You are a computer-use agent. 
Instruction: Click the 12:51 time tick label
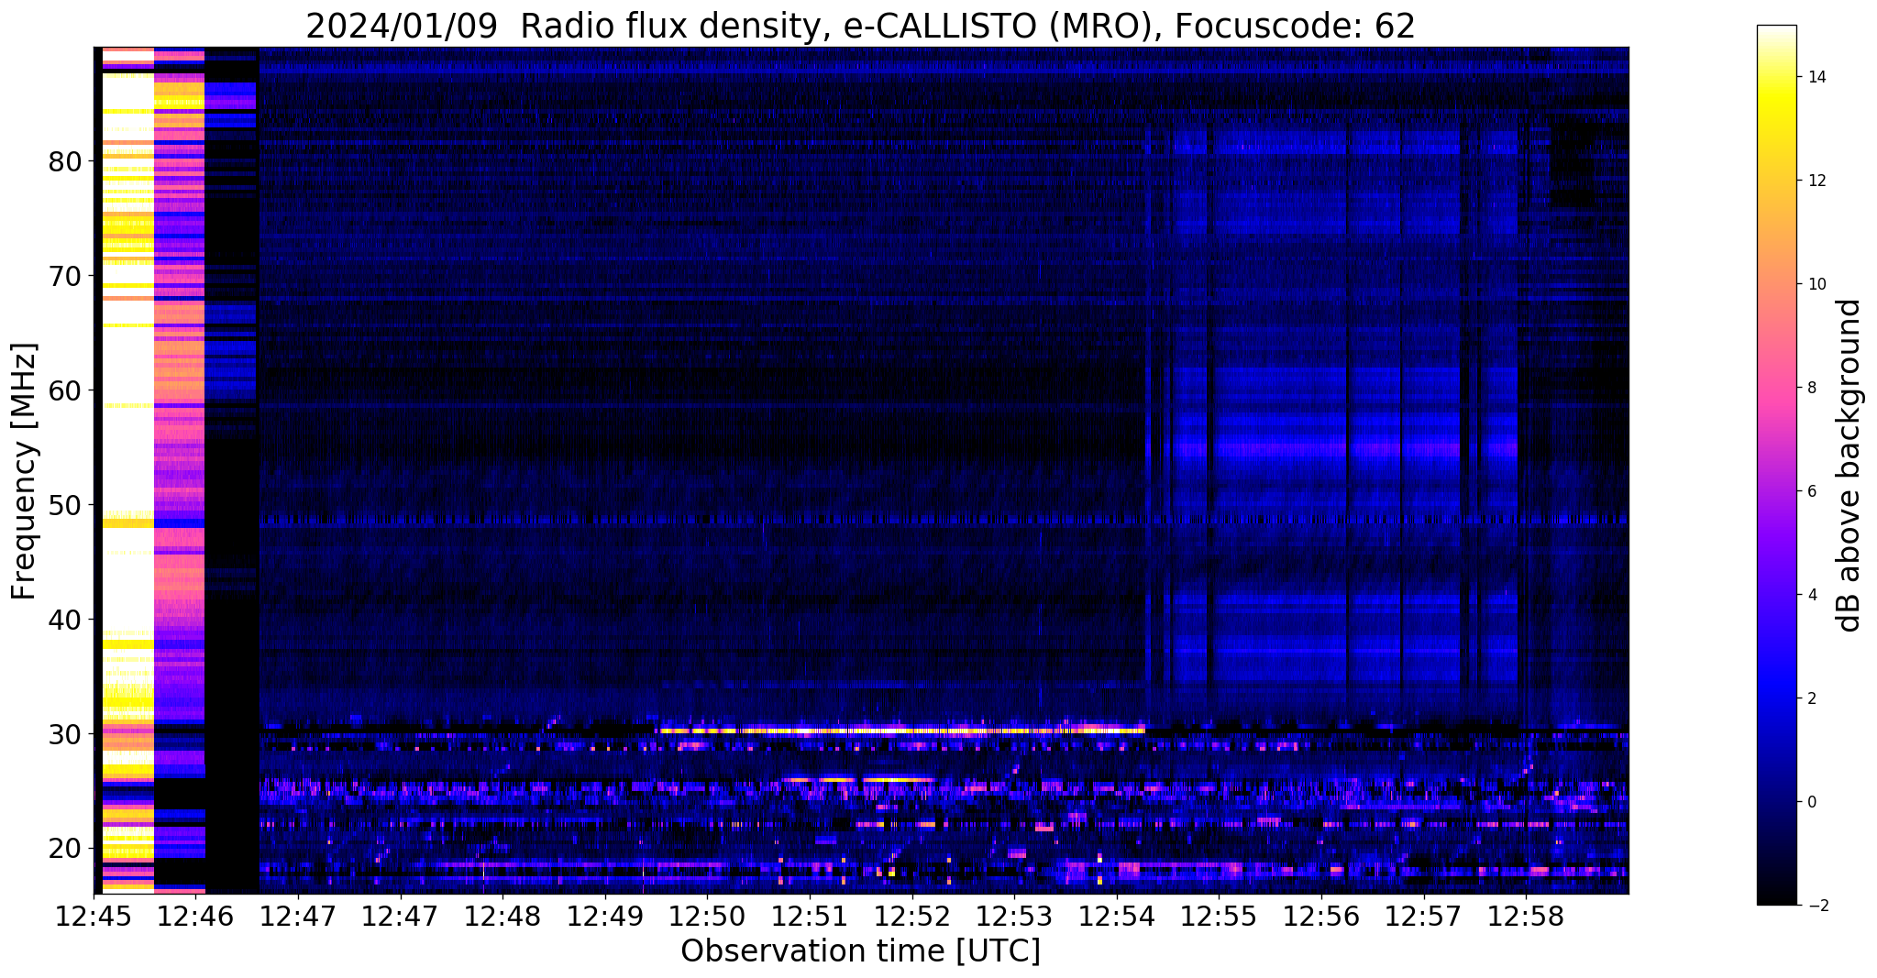point(810,916)
